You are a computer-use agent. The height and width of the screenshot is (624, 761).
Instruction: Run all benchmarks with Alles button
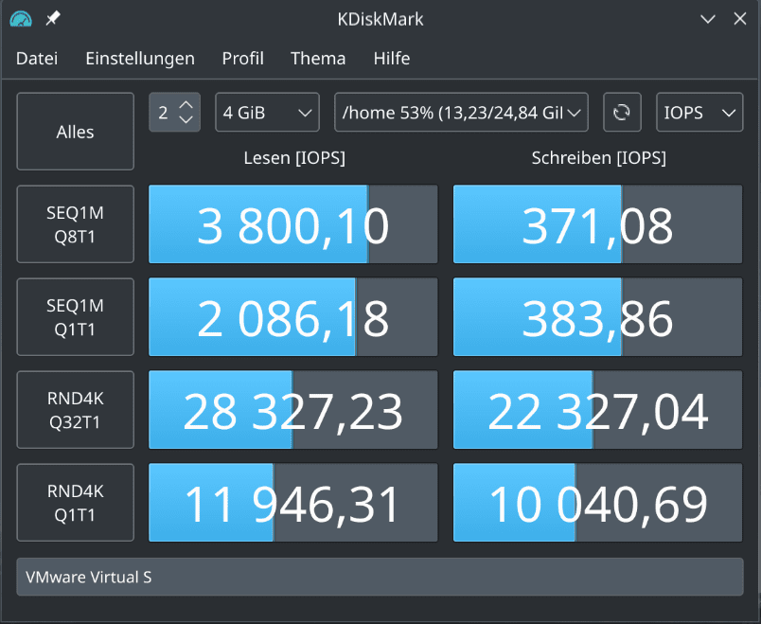pos(75,132)
